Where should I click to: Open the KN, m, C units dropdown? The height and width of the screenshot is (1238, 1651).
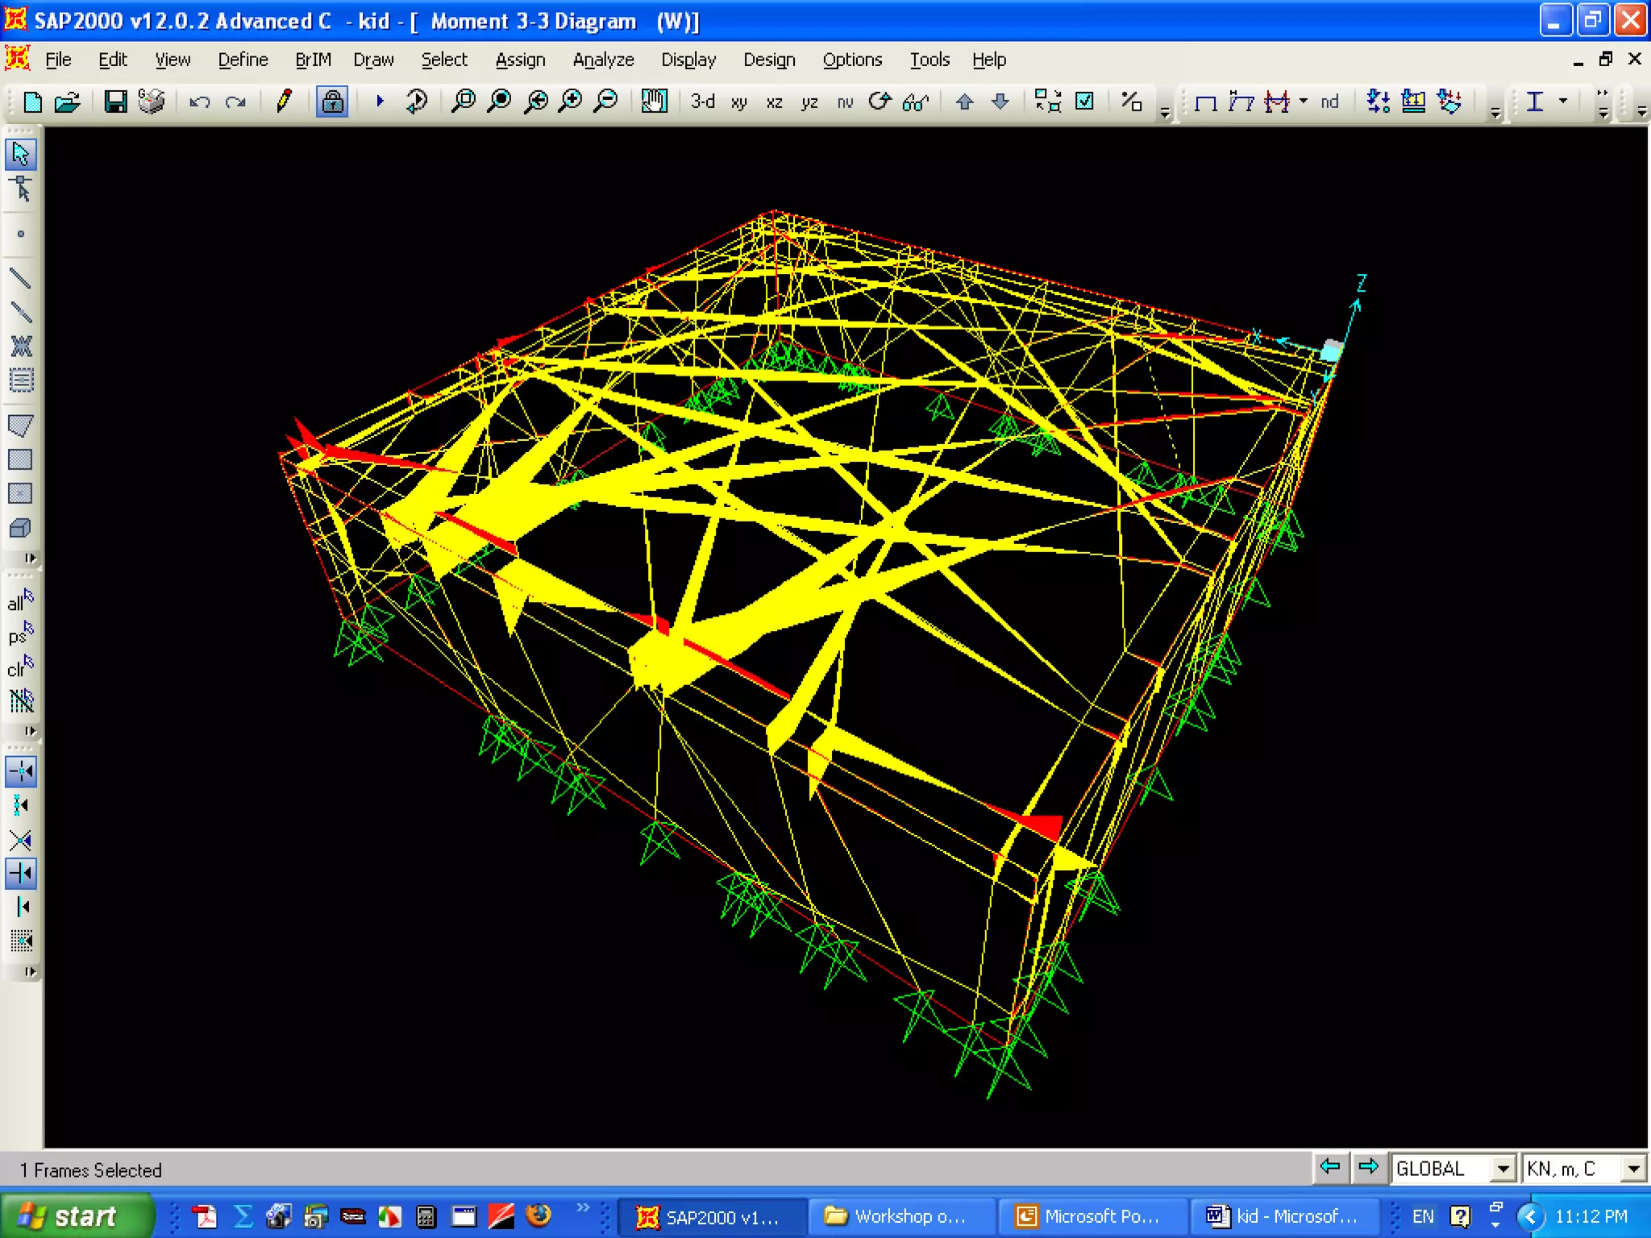click(x=1633, y=1168)
